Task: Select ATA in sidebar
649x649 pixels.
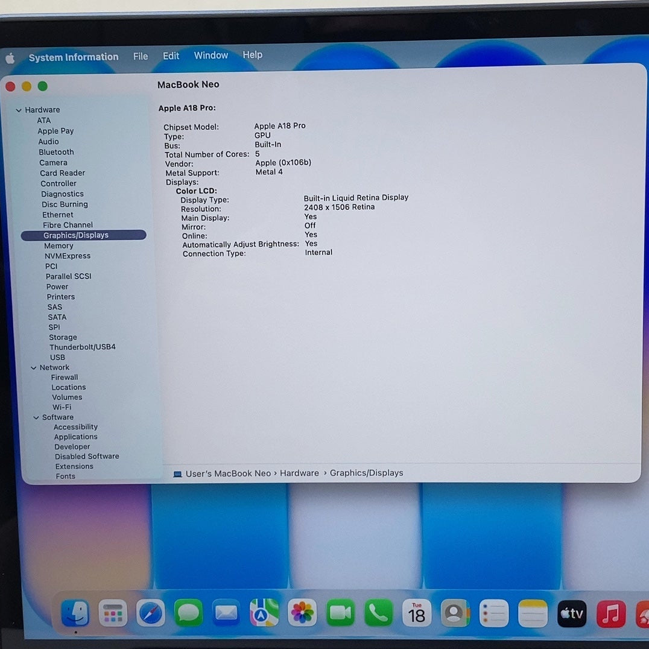Action: pyautogui.click(x=44, y=121)
